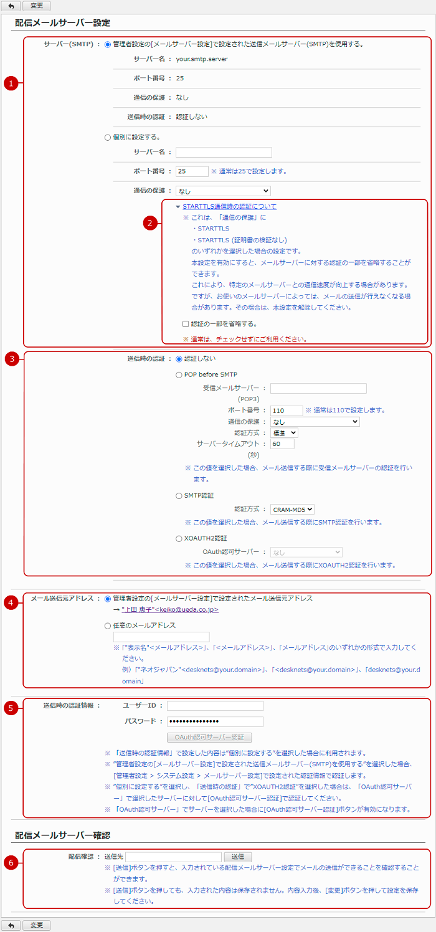
Task: Click the your.smtp.server server name text
Action: tap(202, 59)
